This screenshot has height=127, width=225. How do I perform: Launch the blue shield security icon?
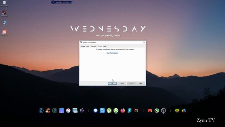point(95,110)
